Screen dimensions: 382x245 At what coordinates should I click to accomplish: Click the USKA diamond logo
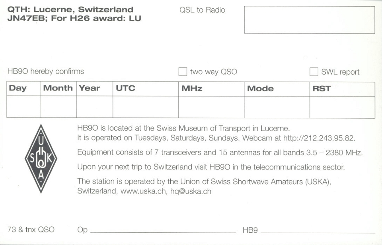[x=41, y=159]
